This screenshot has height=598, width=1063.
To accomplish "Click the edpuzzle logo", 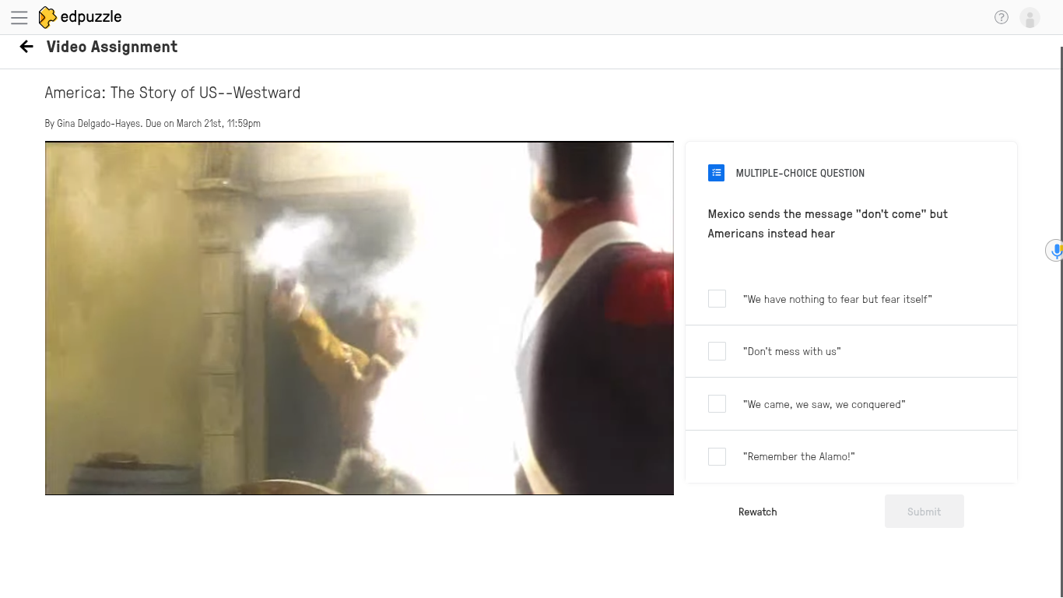I will click(80, 17).
